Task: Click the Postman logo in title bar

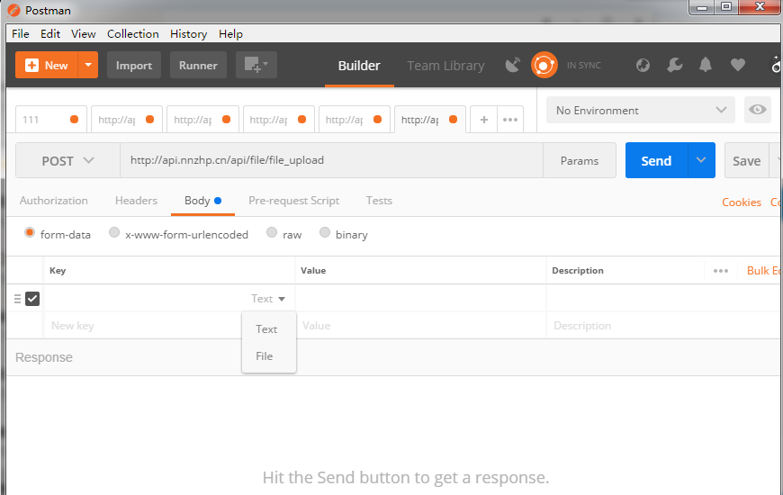Action: click(x=14, y=10)
